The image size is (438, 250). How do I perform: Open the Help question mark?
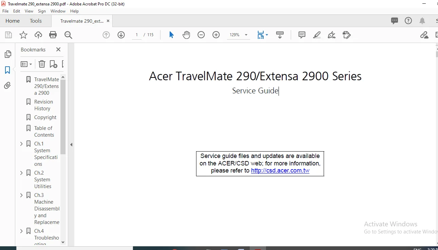[408, 21]
